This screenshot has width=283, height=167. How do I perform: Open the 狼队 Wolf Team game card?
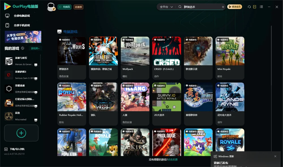(103, 104)
